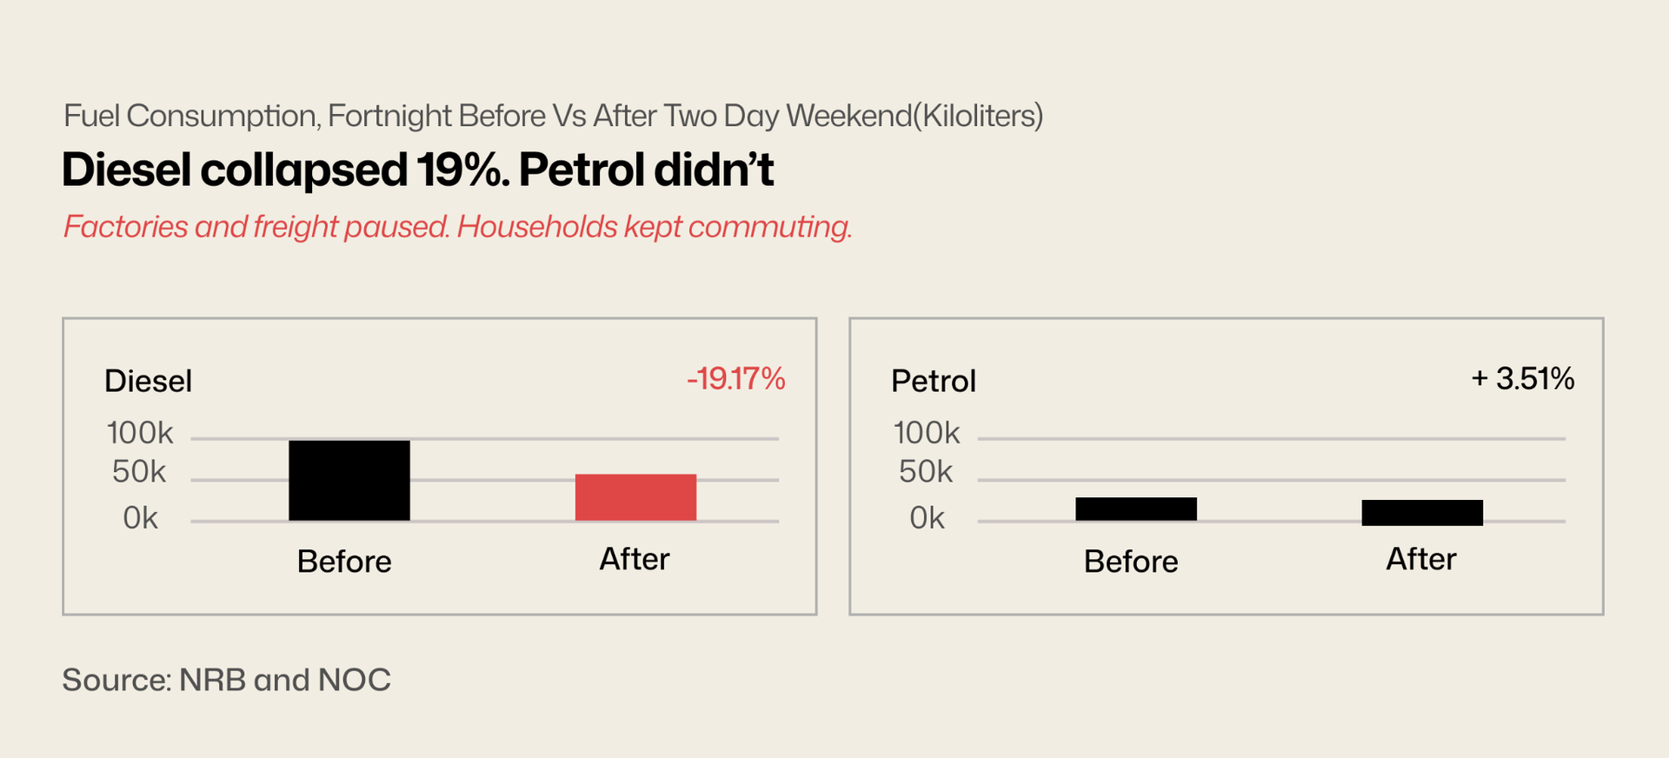Viewport: 1669px width, 758px height.
Task: Click the Petrol chart title
Action: (x=934, y=381)
